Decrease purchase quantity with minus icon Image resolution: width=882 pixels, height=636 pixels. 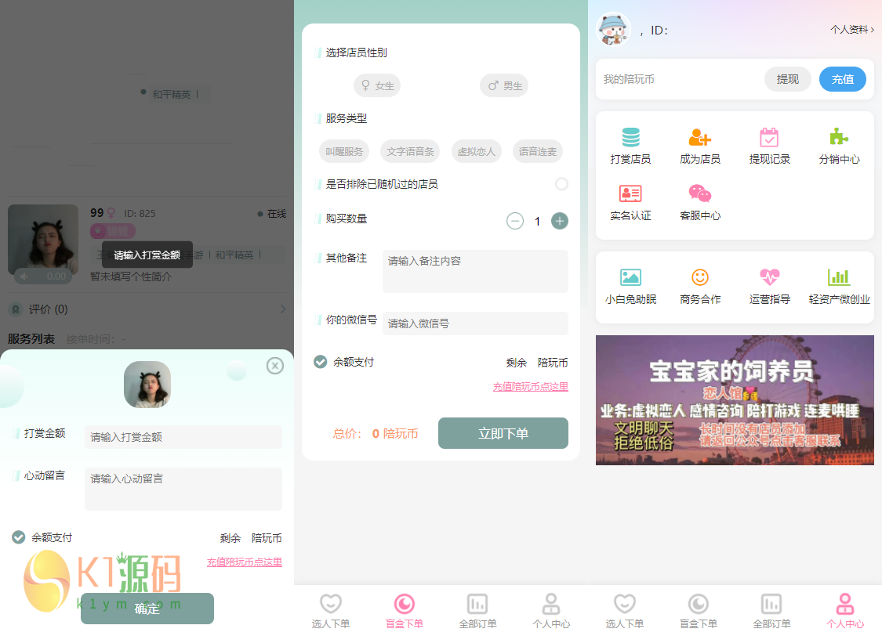tap(514, 221)
